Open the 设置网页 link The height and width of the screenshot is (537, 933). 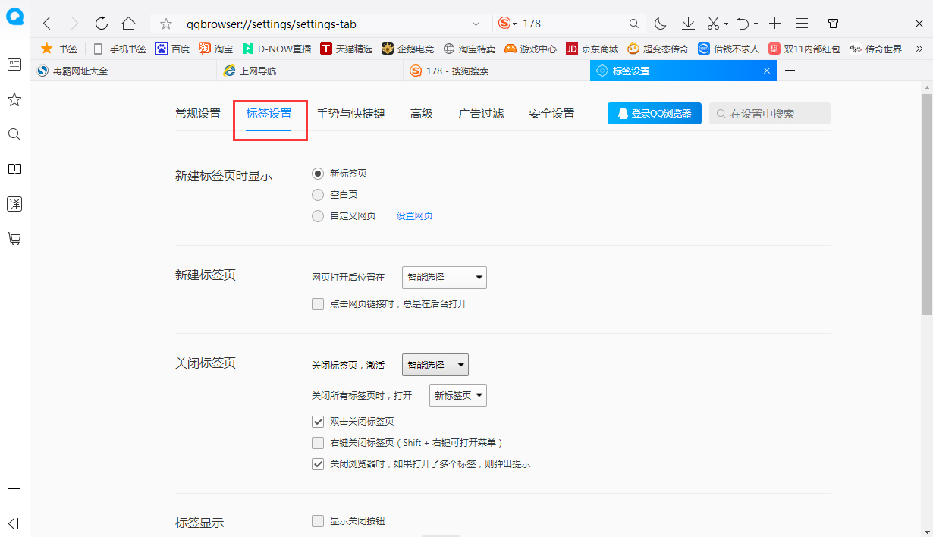click(414, 215)
